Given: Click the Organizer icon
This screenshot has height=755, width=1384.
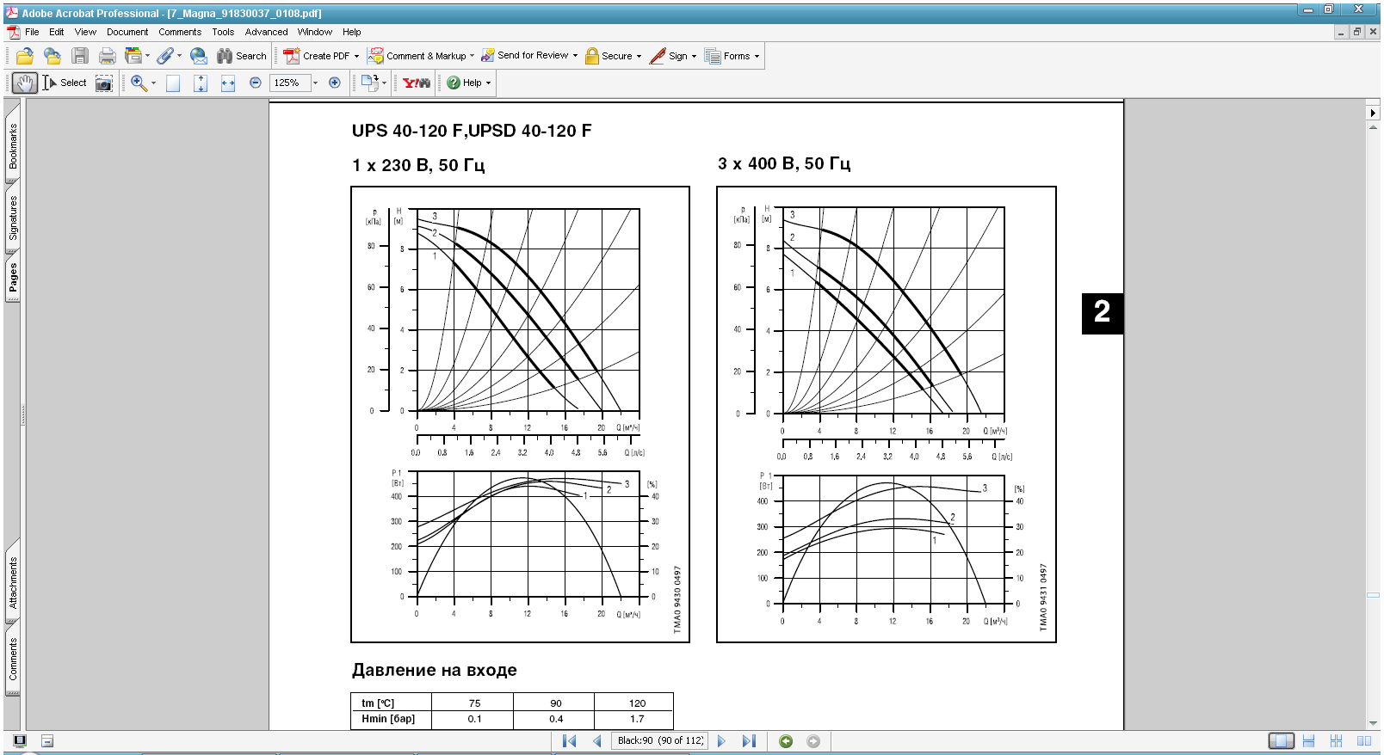Looking at the screenshot, I should tap(133, 56).
